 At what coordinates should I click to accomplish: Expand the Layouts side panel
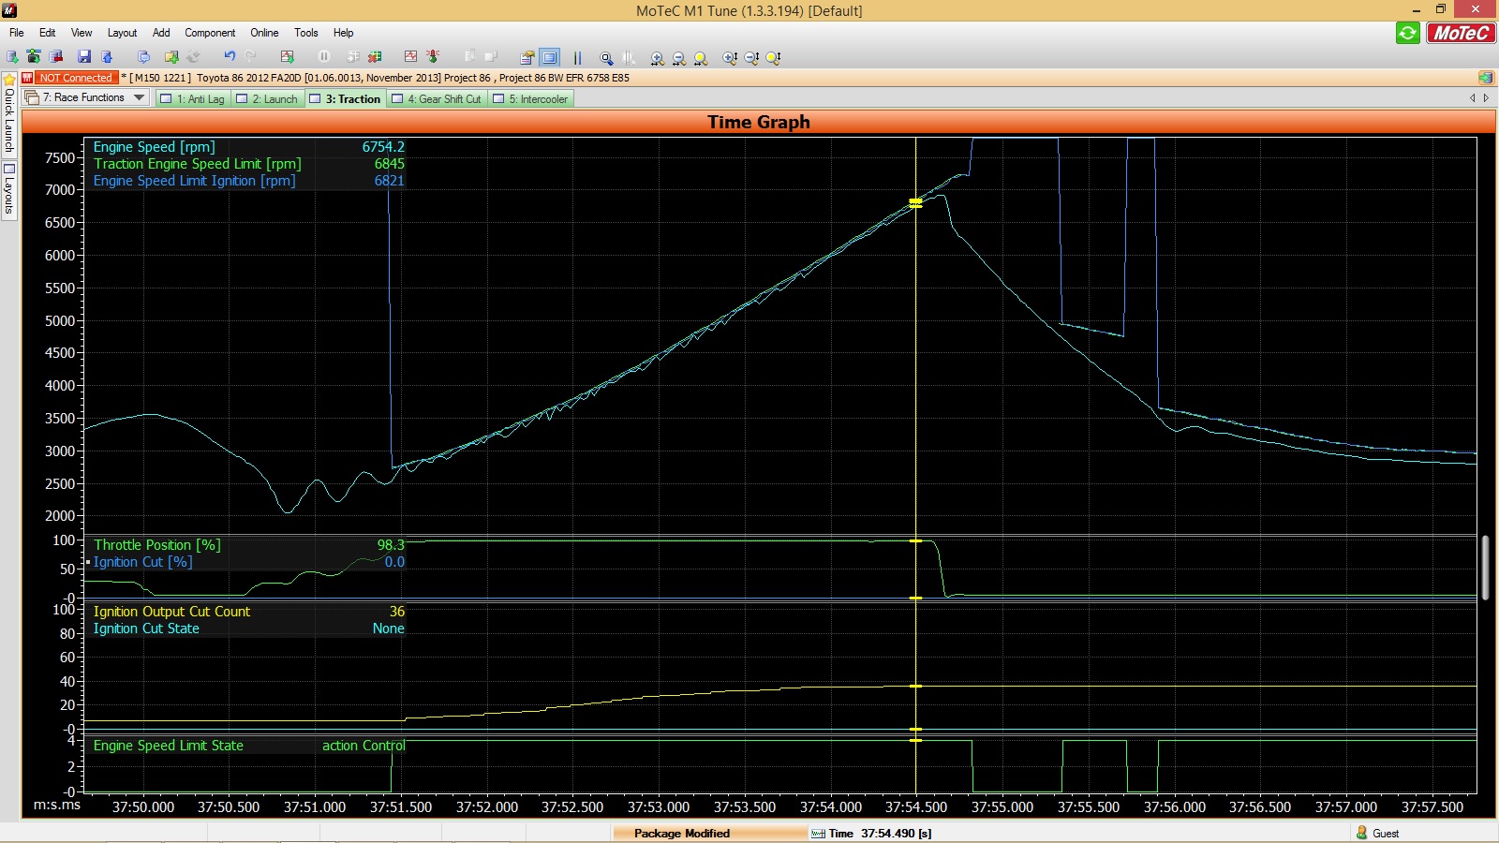[9, 189]
